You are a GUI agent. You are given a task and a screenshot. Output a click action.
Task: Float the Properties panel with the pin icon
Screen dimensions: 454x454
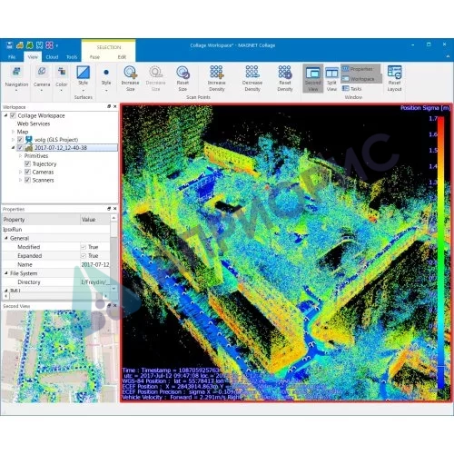pos(109,209)
